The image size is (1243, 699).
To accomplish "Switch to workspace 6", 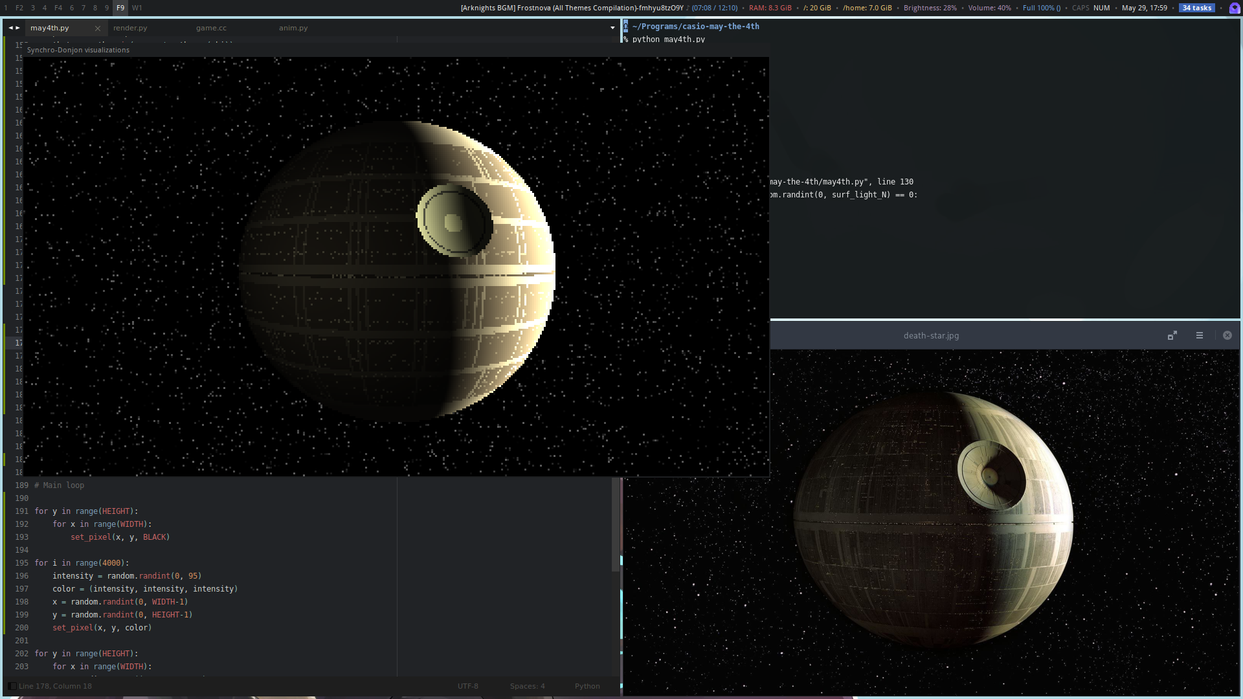I will (x=71, y=8).
